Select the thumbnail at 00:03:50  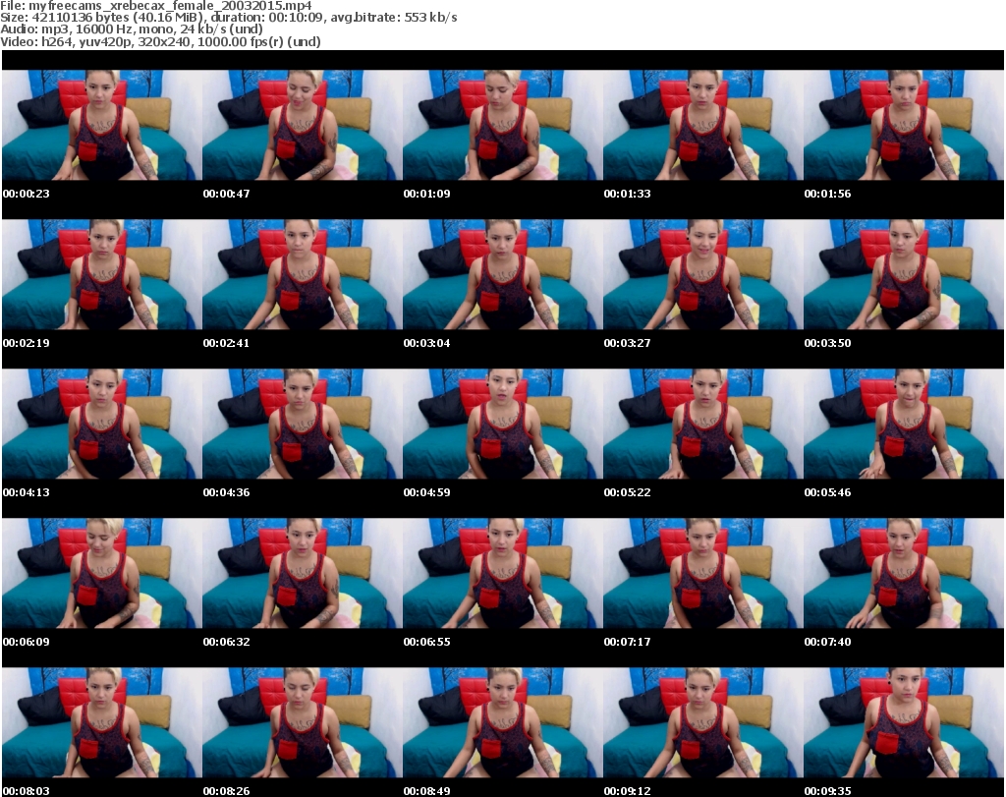pyautogui.click(x=904, y=274)
